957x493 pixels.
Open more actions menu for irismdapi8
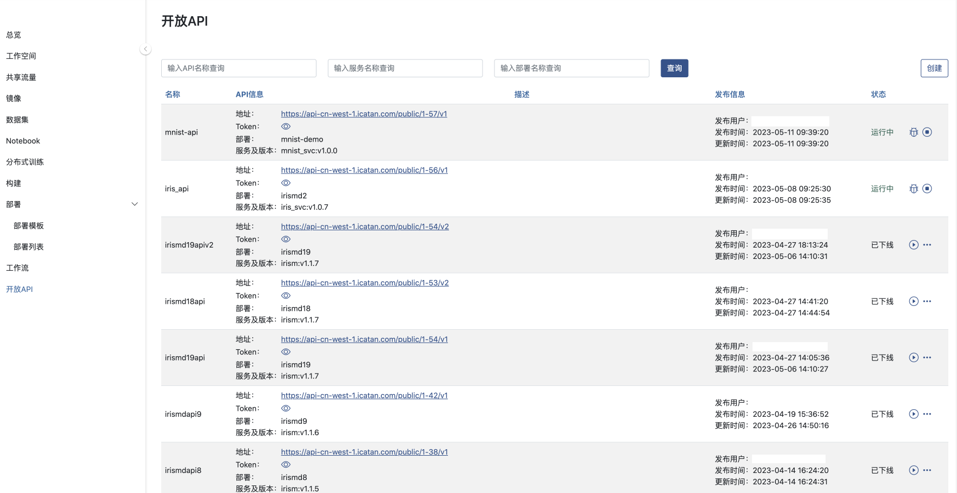pos(927,470)
